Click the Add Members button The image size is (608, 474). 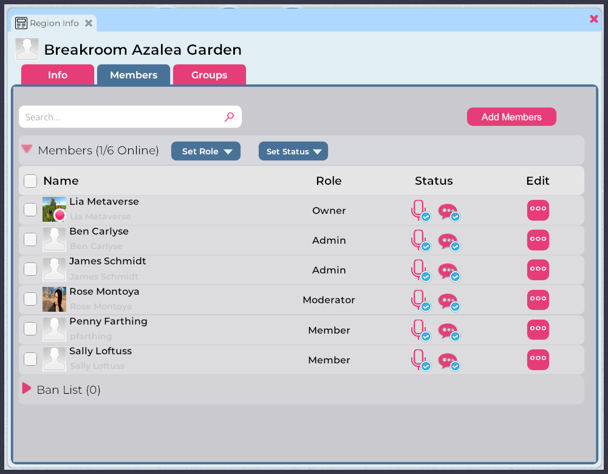point(511,116)
